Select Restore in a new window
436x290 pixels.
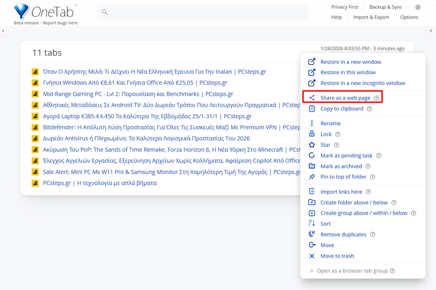coord(351,62)
